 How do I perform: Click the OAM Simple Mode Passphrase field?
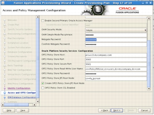[x=116, y=35]
